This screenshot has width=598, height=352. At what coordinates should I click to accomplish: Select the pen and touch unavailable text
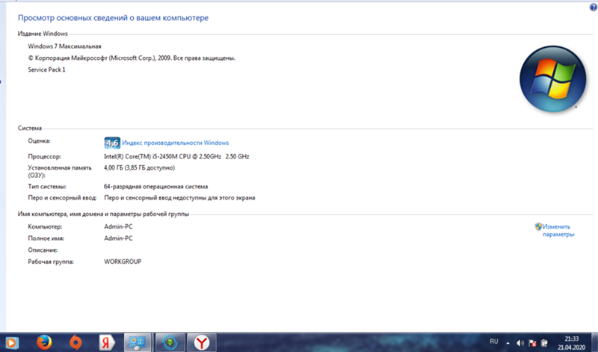179,198
